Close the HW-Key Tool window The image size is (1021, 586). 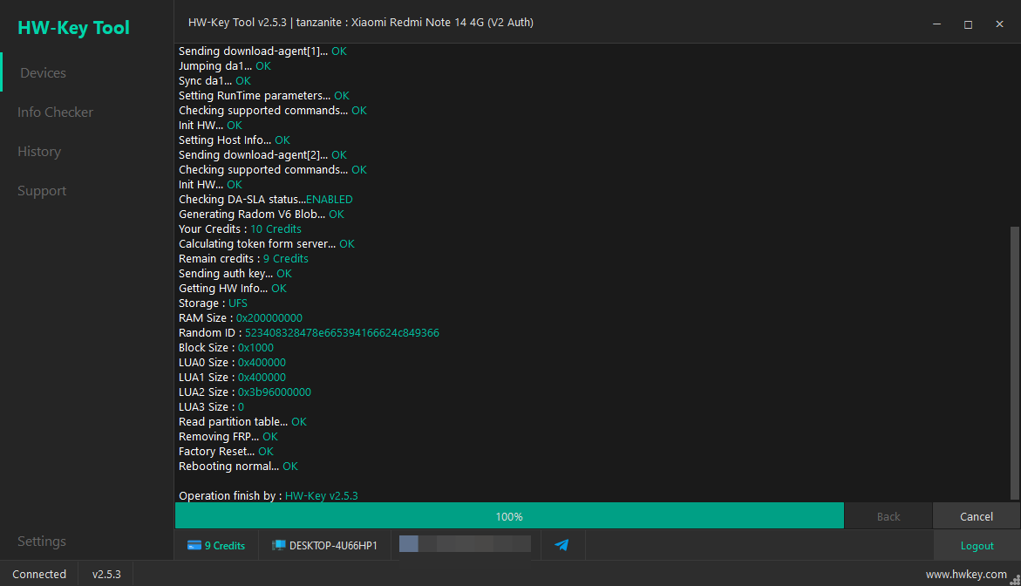click(999, 24)
